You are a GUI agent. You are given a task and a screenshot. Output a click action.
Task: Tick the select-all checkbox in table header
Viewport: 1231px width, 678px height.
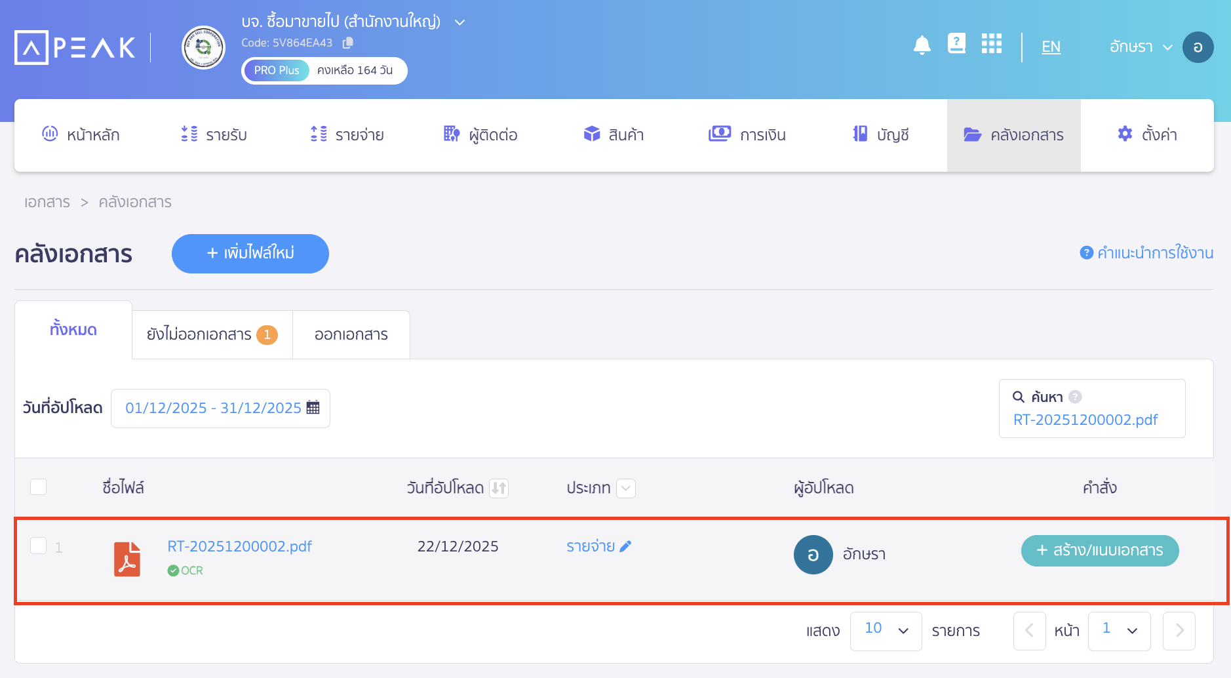(39, 487)
